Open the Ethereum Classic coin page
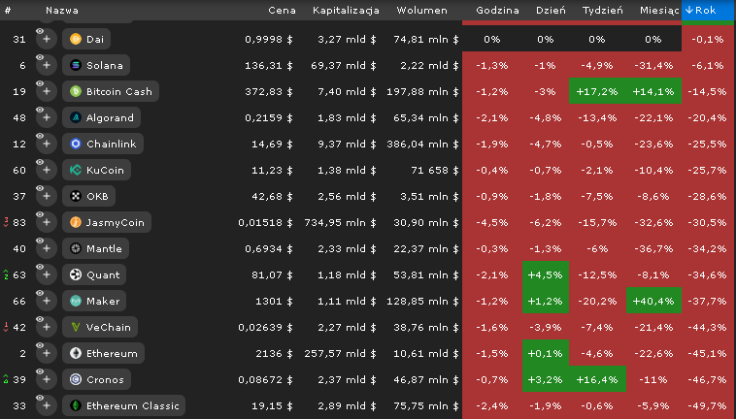The width and height of the screenshot is (736, 419). (x=124, y=405)
